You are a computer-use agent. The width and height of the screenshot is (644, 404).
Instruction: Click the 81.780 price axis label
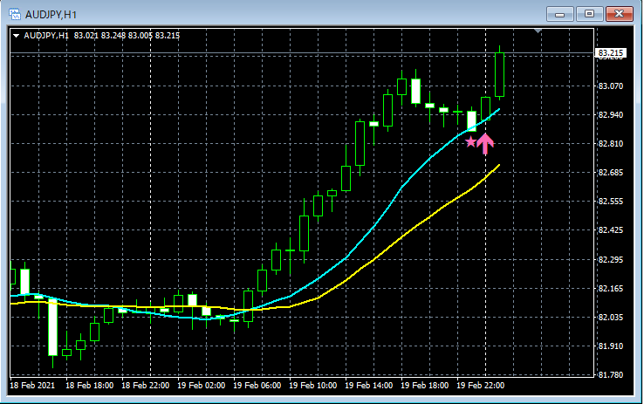[610, 375]
